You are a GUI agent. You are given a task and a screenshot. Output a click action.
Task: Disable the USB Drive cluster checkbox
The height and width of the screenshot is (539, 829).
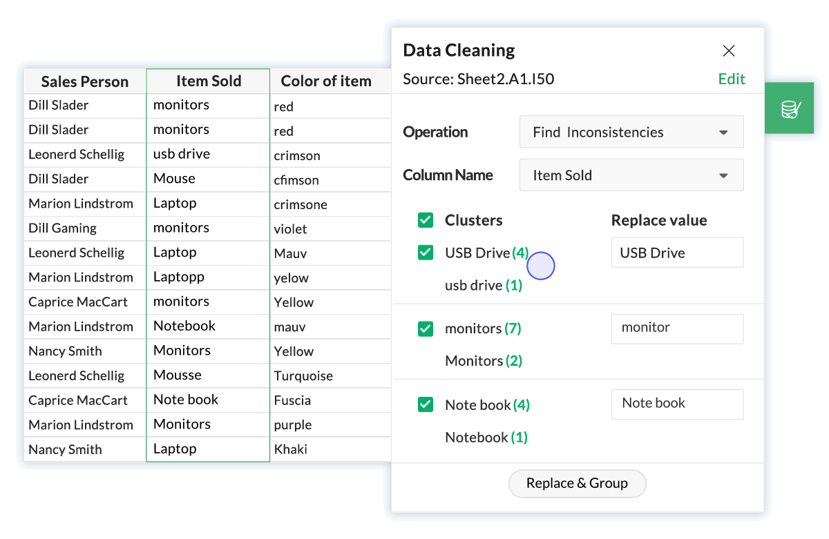coord(425,253)
